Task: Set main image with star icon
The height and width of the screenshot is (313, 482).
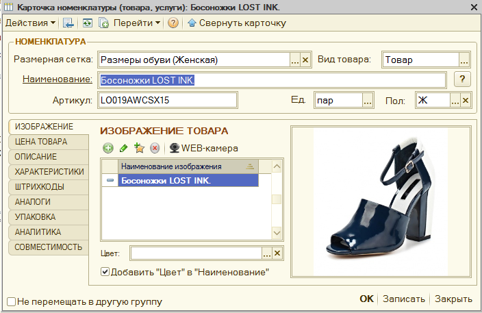Action: click(139, 148)
